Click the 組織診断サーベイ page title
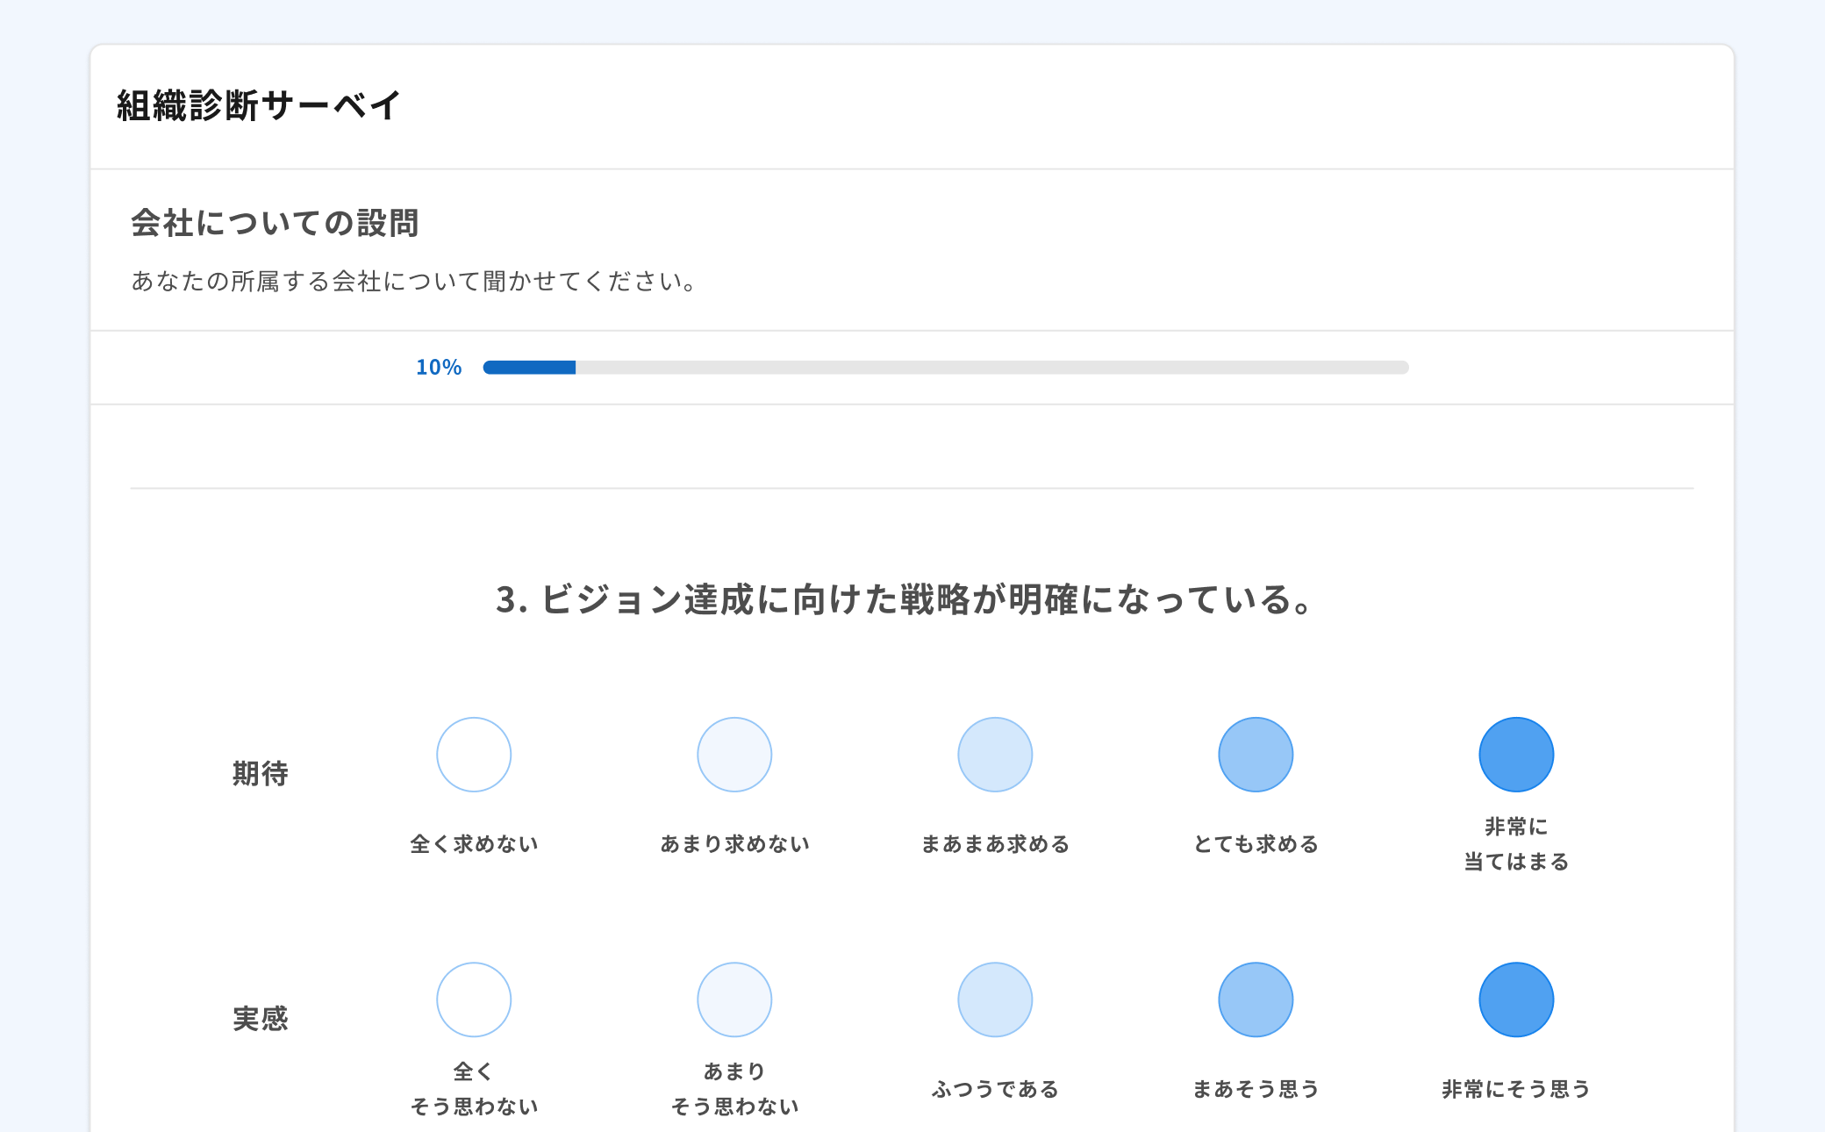The image size is (1825, 1132). pos(259,106)
